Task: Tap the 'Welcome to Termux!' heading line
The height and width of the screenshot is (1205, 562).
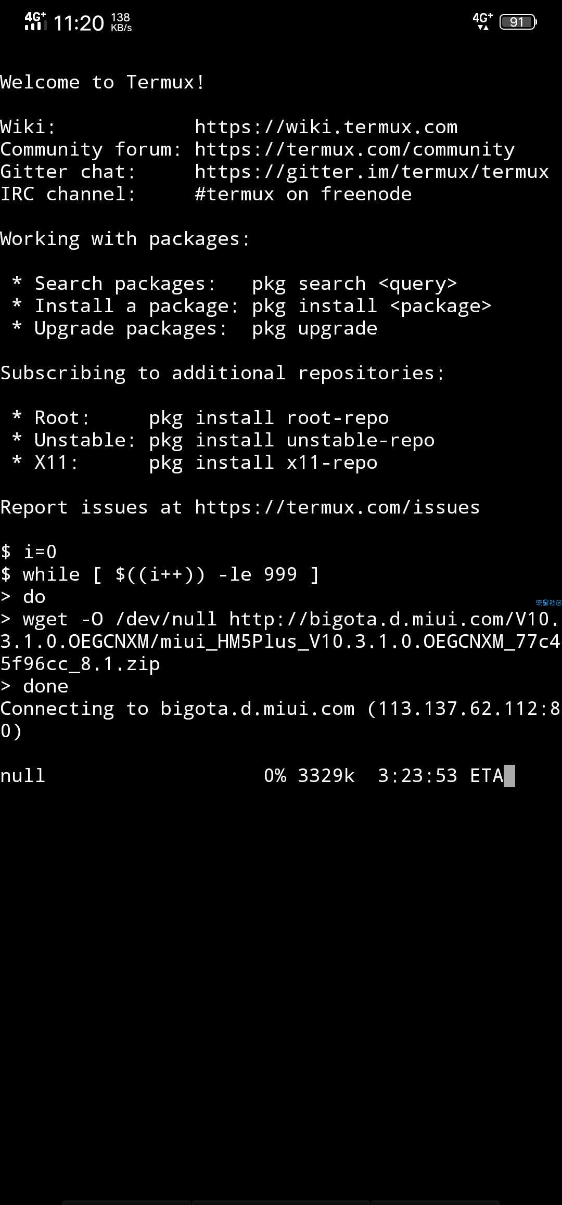Action: tap(103, 82)
